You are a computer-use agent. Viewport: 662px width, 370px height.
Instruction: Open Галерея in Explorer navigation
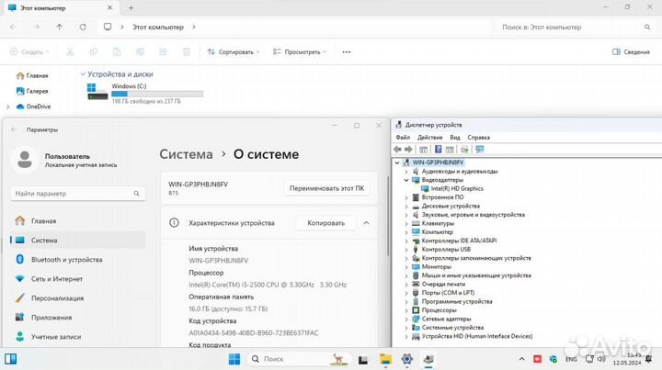point(32,91)
